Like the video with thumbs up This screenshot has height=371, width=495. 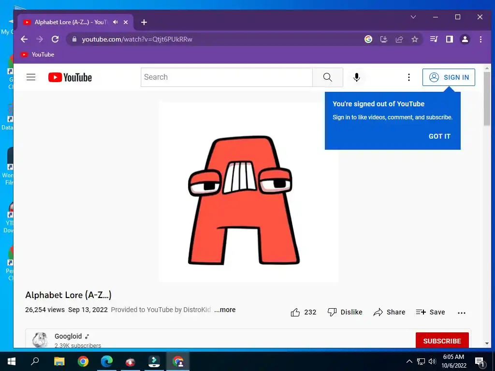point(304,312)
